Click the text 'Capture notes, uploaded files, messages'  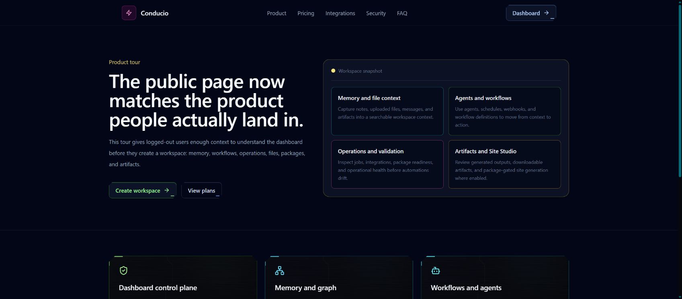[386, 113]
